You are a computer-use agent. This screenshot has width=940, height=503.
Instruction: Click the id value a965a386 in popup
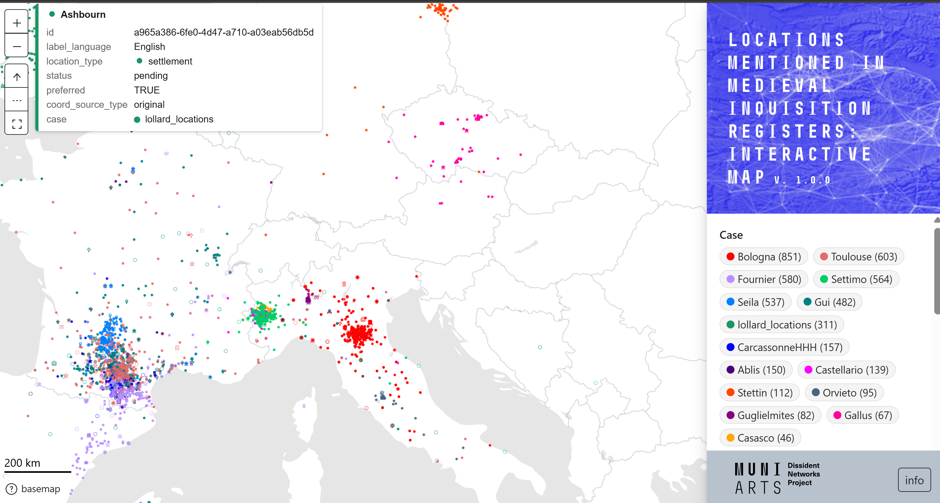224,32
